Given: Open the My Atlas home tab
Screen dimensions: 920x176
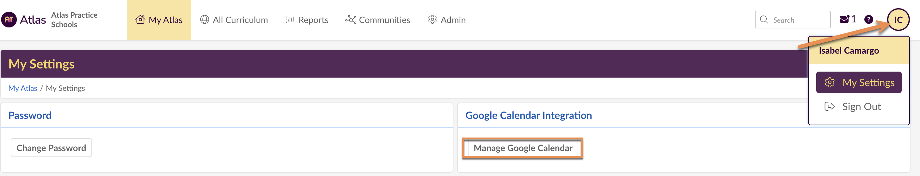Looking at the screenshot, I should (159, 20).
